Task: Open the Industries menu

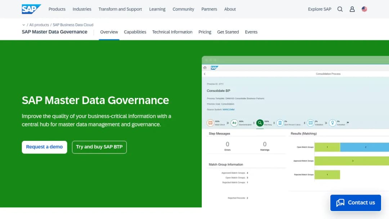Action: click(82, 9)
